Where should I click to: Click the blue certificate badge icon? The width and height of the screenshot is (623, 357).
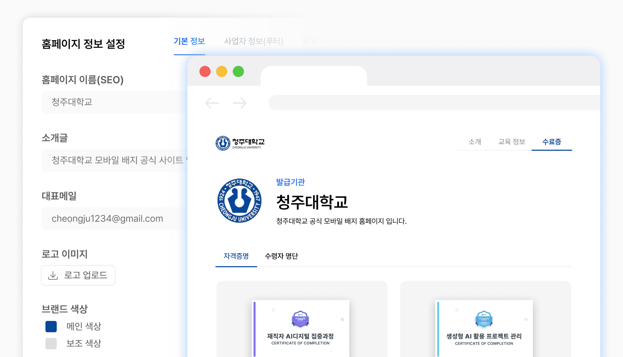tap(484, 319)
